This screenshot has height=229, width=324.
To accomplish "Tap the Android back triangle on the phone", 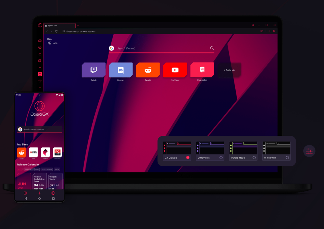I will pos(26,198).
